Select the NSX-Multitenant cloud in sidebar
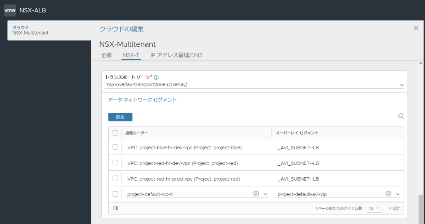425x224 pixels. click(x=30, y=30)
